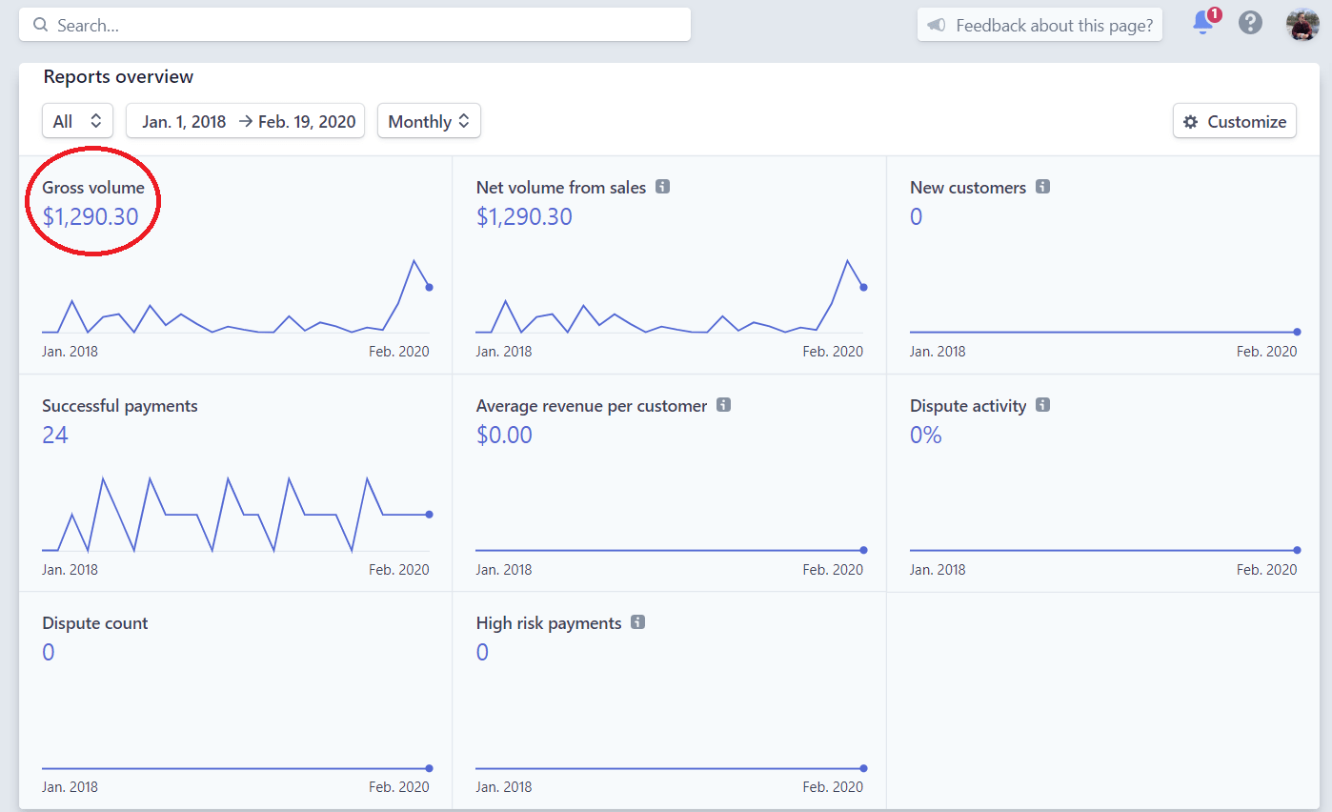Image resolution: width=1332 pixels, height=812 pixels.
Task: Click info icon beside High risk payments
Action: 637,622
